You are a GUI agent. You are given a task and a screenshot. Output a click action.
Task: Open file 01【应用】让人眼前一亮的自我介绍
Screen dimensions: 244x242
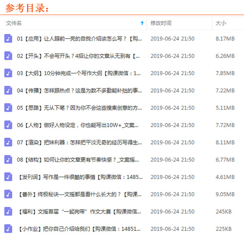(x=79, y=39)
